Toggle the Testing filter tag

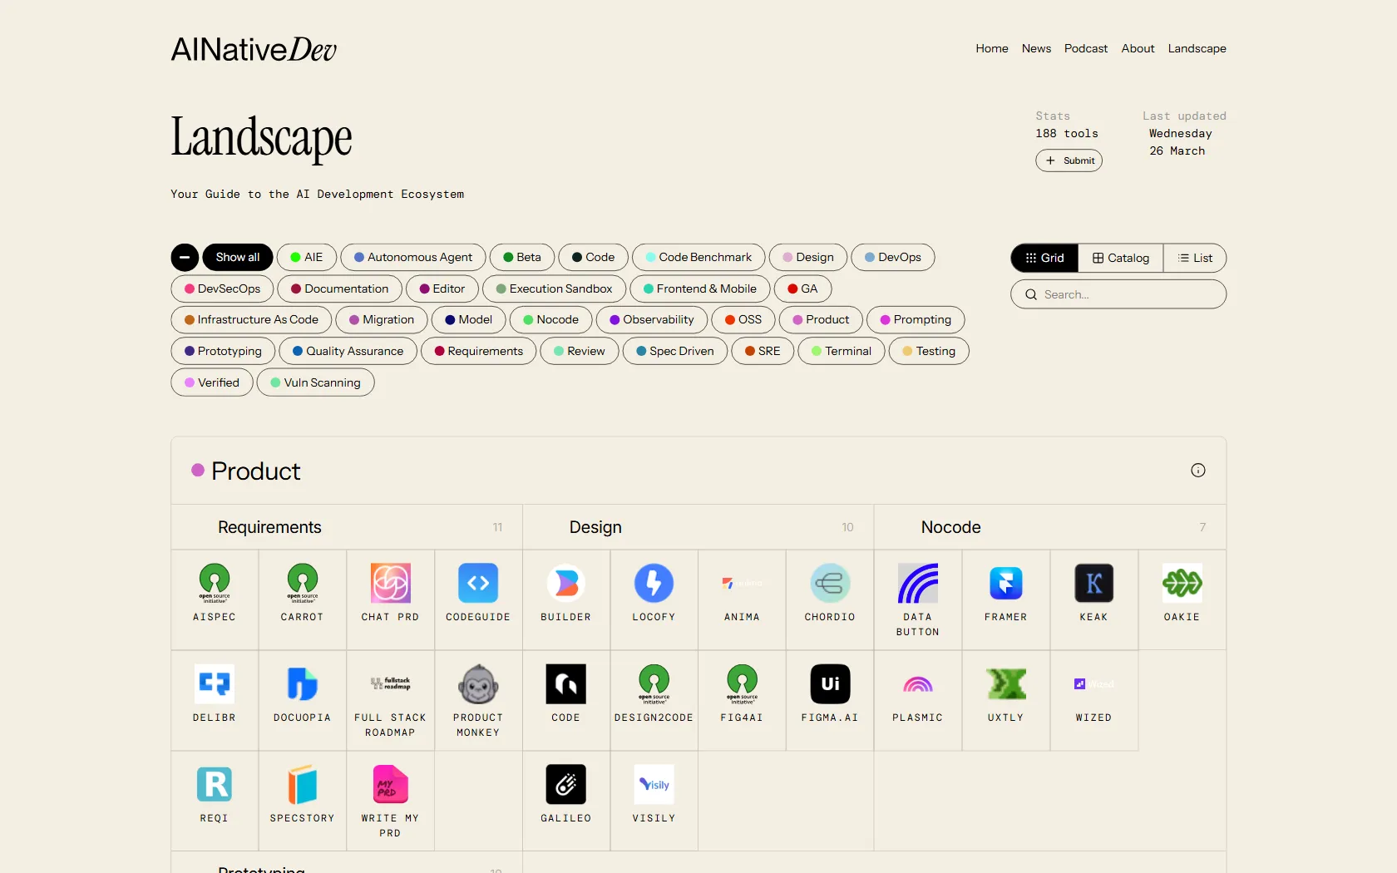(x=929, y=351)
